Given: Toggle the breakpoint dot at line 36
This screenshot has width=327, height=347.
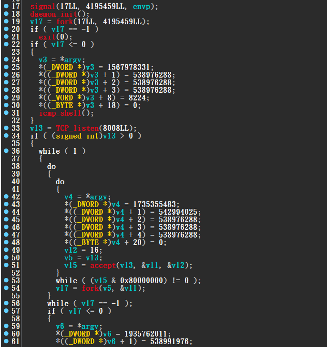Looking at the screenshot, I should pos(6,151).
